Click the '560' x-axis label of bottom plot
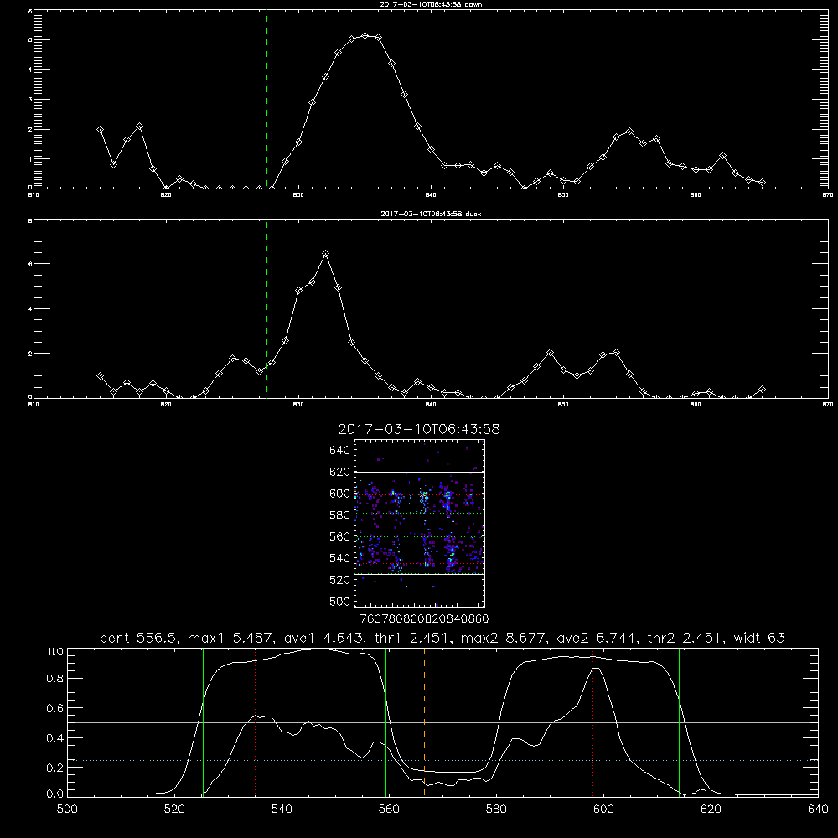The height and width of the screenshot is (838, 838). click(389, 810)
